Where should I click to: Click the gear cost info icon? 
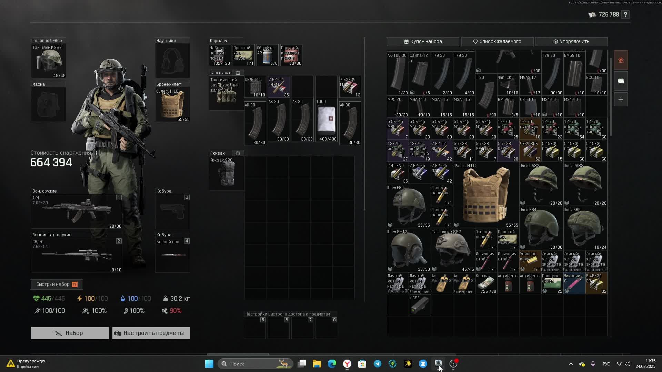97,153
